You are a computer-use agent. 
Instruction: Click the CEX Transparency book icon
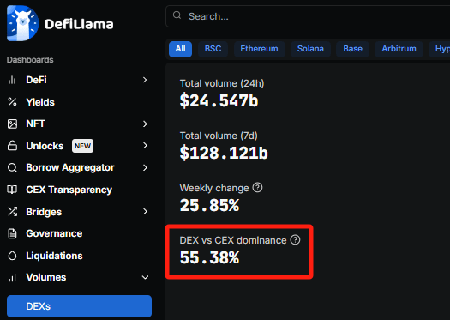click(x=12, y=190)
